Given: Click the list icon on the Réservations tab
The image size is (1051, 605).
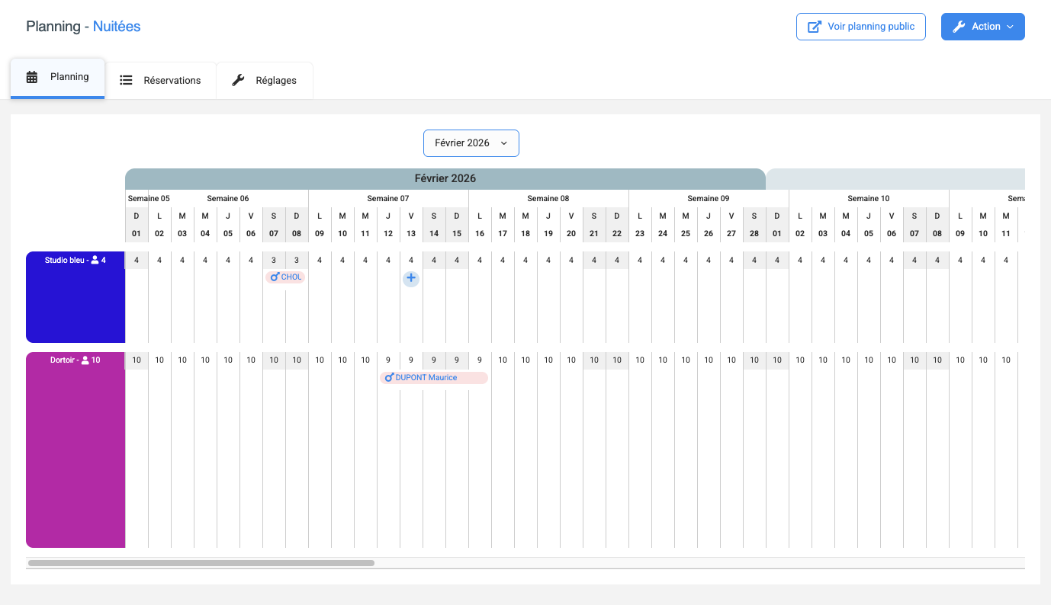Looking at the screenshot, I should [x=127, y=80].
